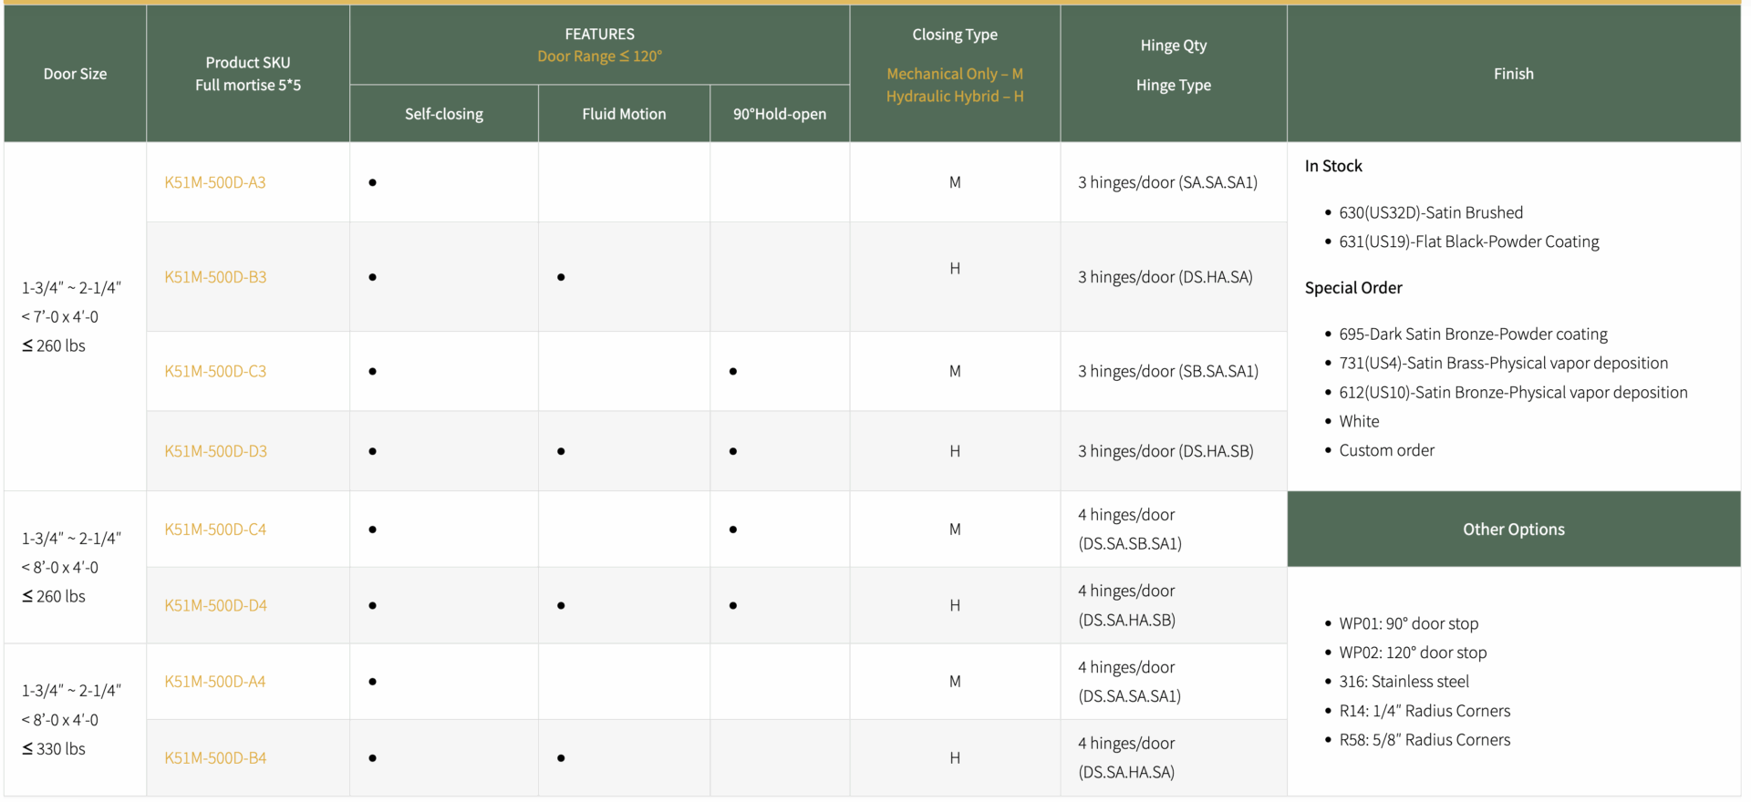
Task: Open product link K51M-500D-B3
Action: coord(215,277)
